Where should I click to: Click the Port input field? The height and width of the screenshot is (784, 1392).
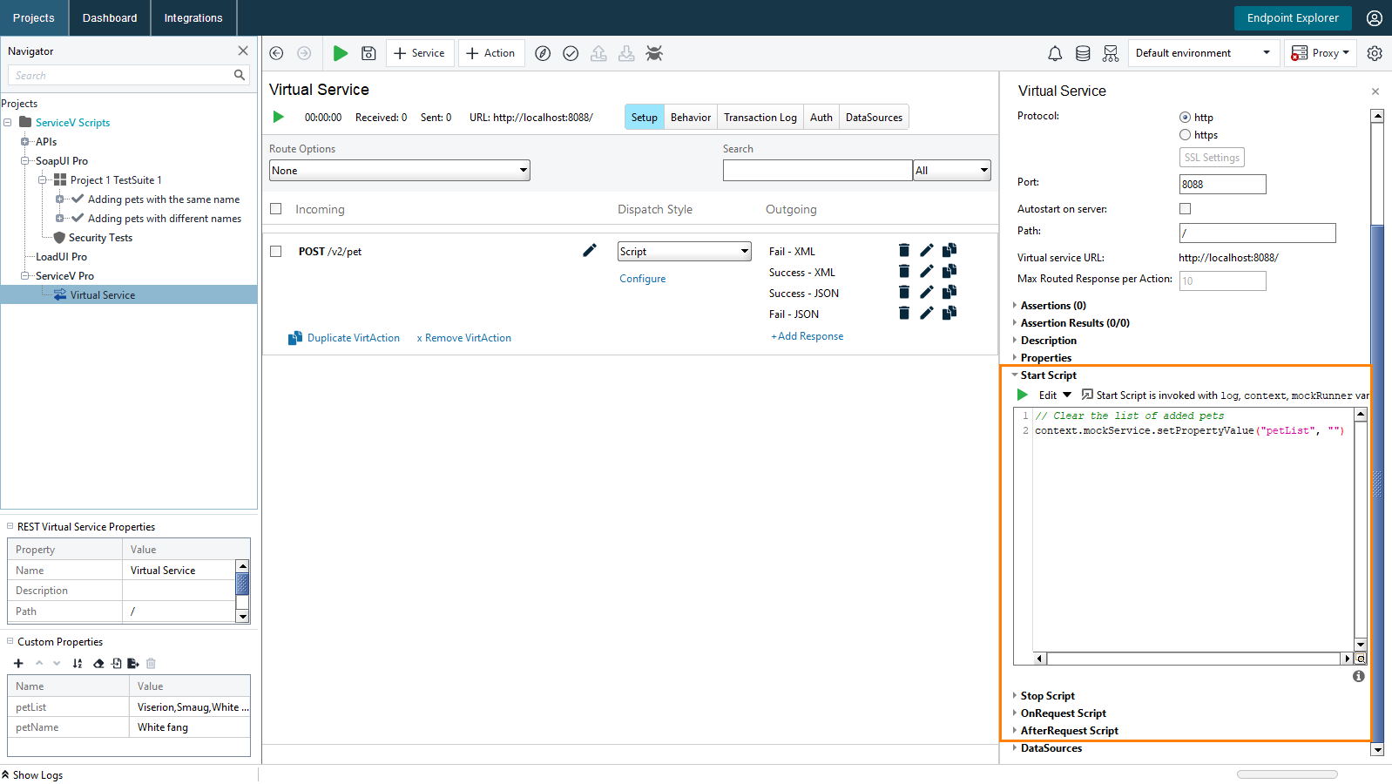pos(1223,184)
